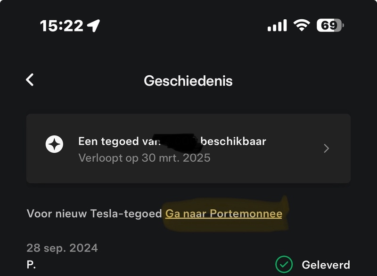
Task: Tap the back chevron arrow
Action: point(30,80)
